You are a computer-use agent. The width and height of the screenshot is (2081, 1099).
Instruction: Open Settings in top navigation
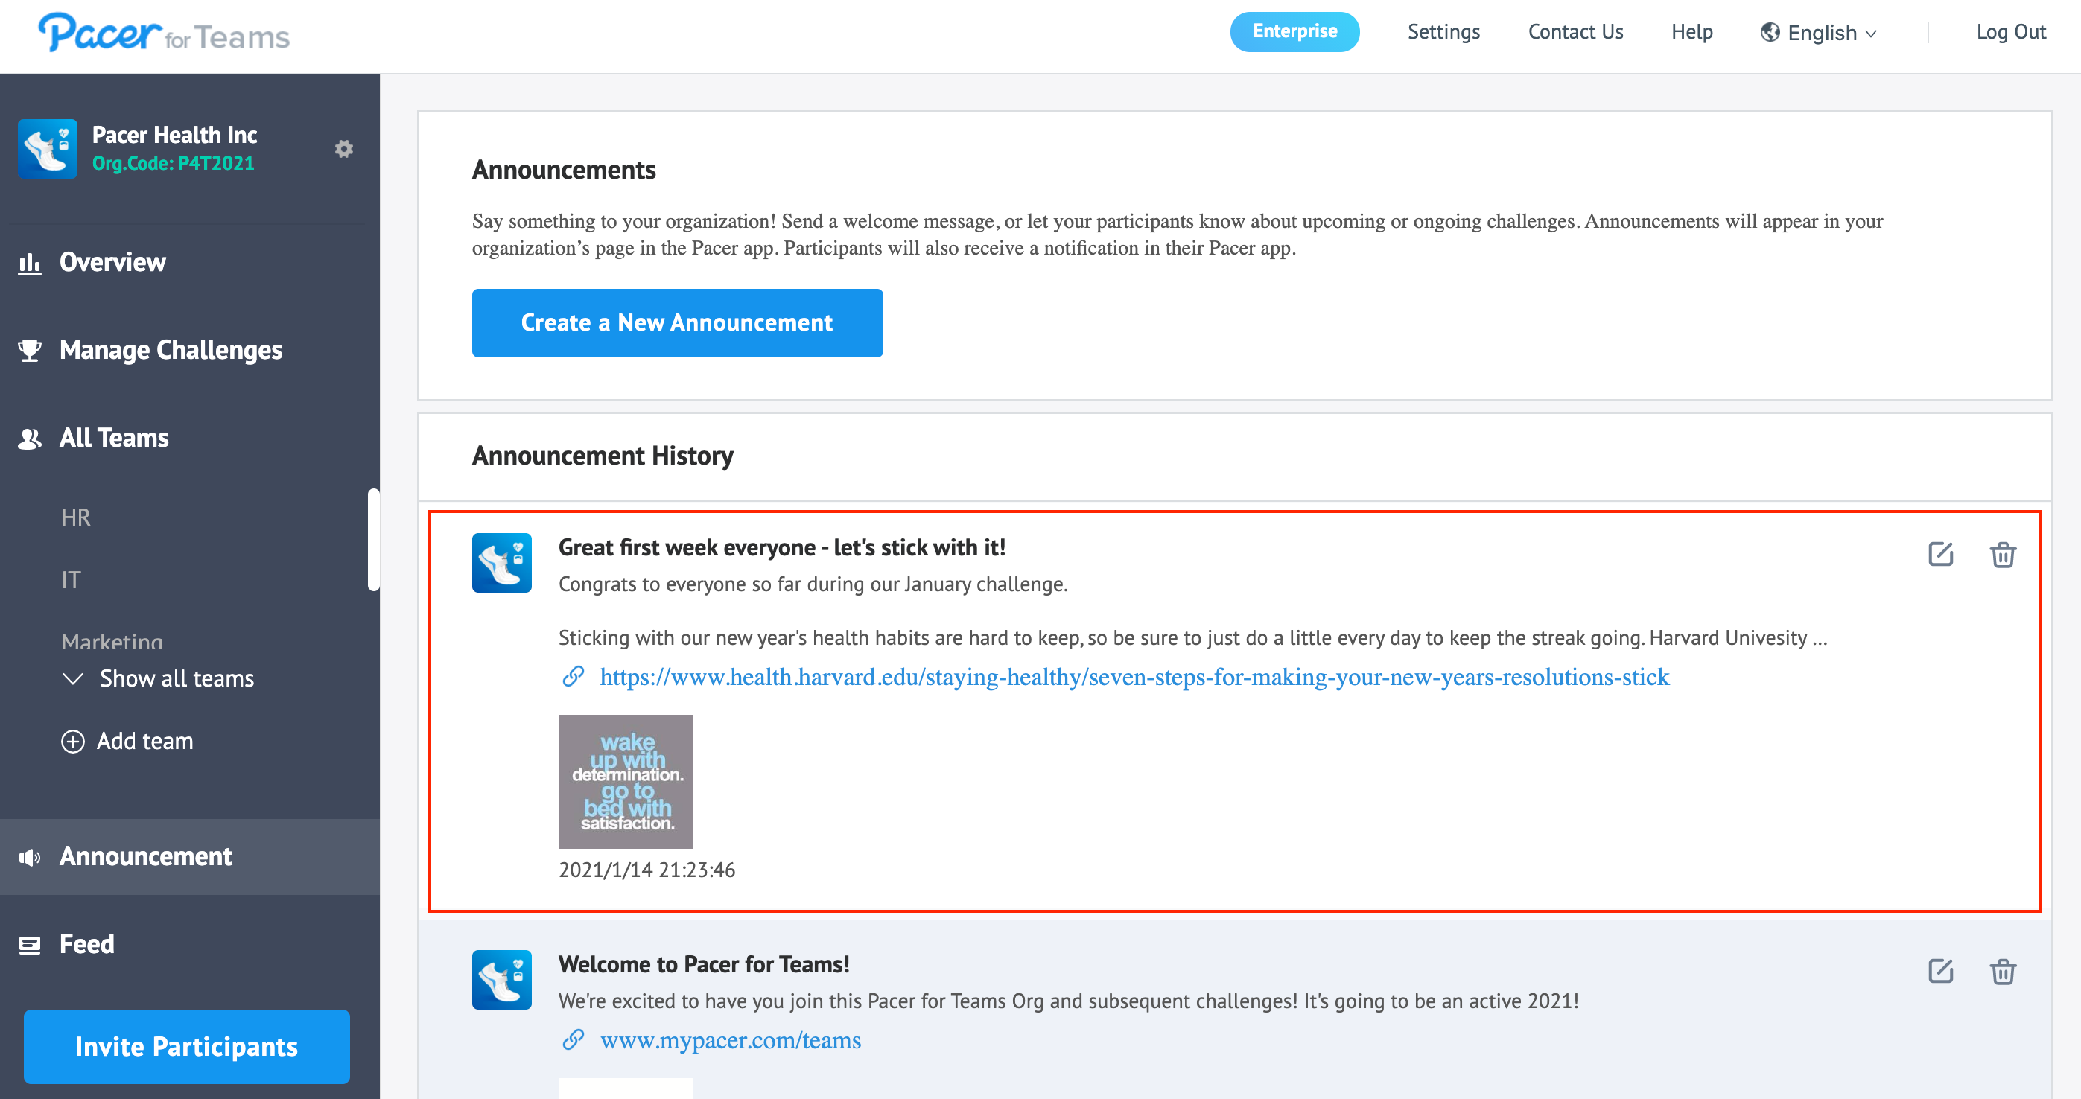[x=1443, y=32]
